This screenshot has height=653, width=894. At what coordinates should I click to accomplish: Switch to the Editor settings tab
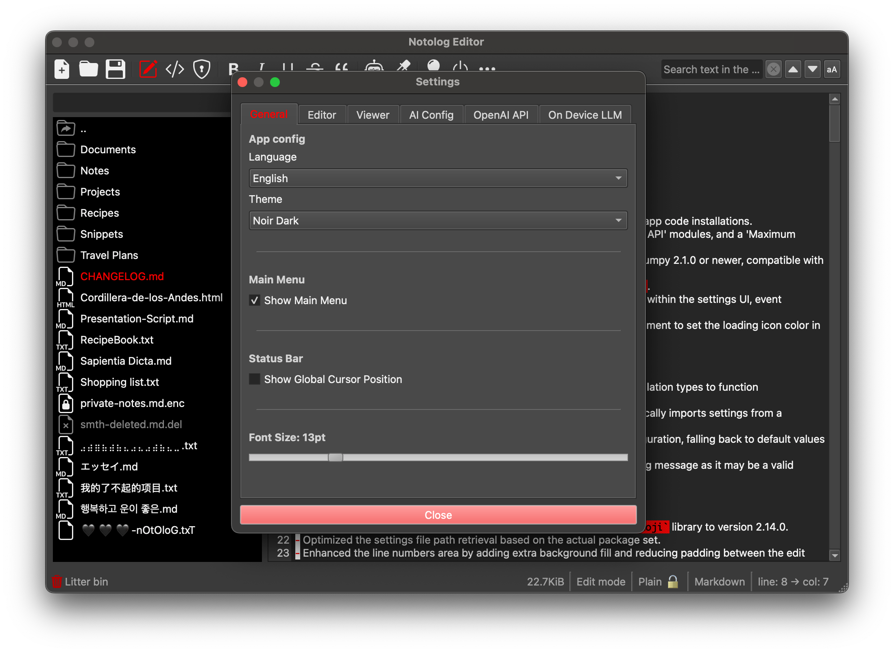coord(322,115)
